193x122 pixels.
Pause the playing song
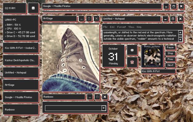tap(170, 48)
